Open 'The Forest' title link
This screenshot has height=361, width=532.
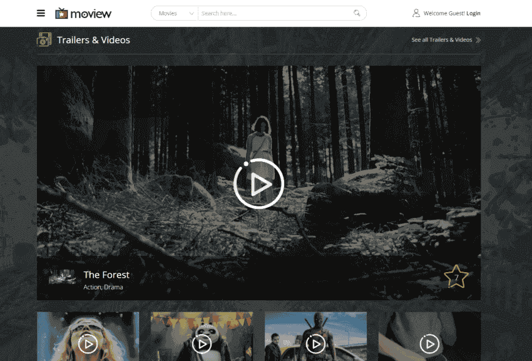coord(106,275)
